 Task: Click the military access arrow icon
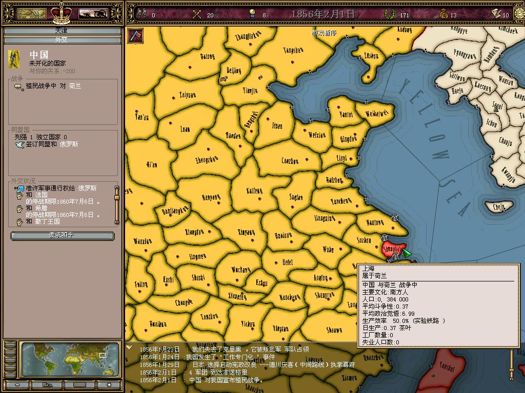point(19,189)
